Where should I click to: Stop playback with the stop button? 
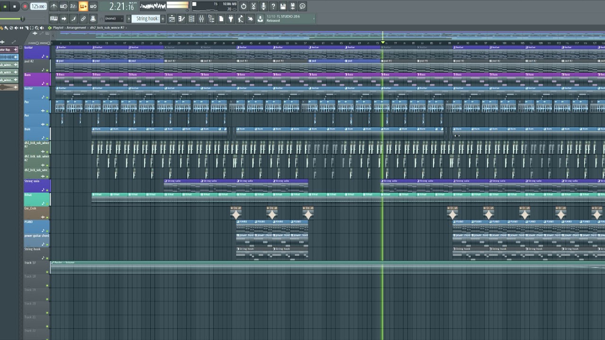[15, 7]
